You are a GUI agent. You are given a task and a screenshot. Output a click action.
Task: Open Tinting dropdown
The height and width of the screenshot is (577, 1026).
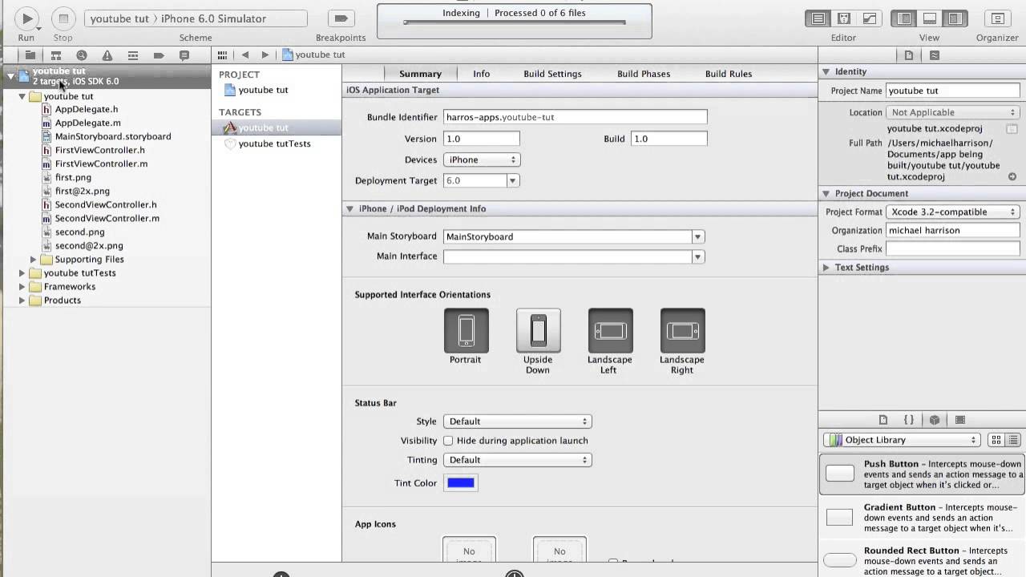pyautogui.click(x=517, y=460)
